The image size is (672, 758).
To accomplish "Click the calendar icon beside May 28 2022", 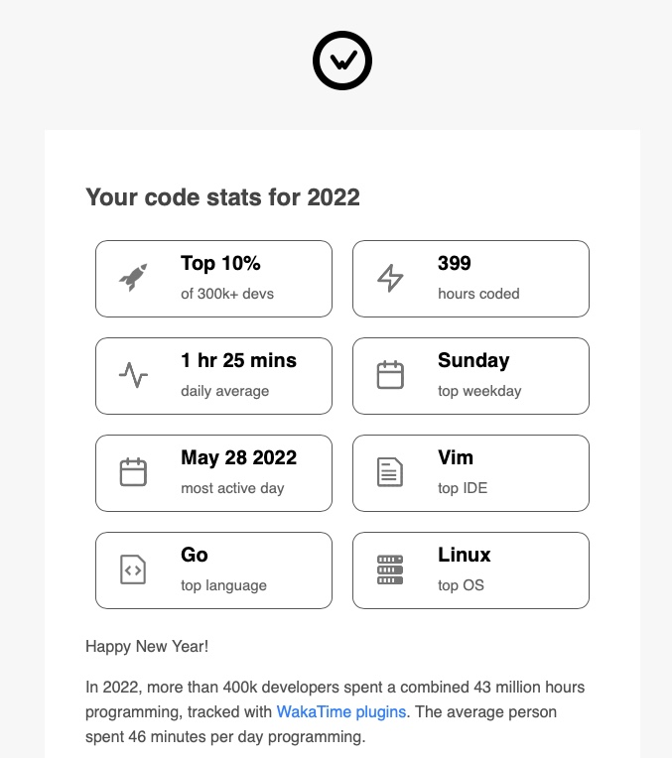I will coord(133,472).
